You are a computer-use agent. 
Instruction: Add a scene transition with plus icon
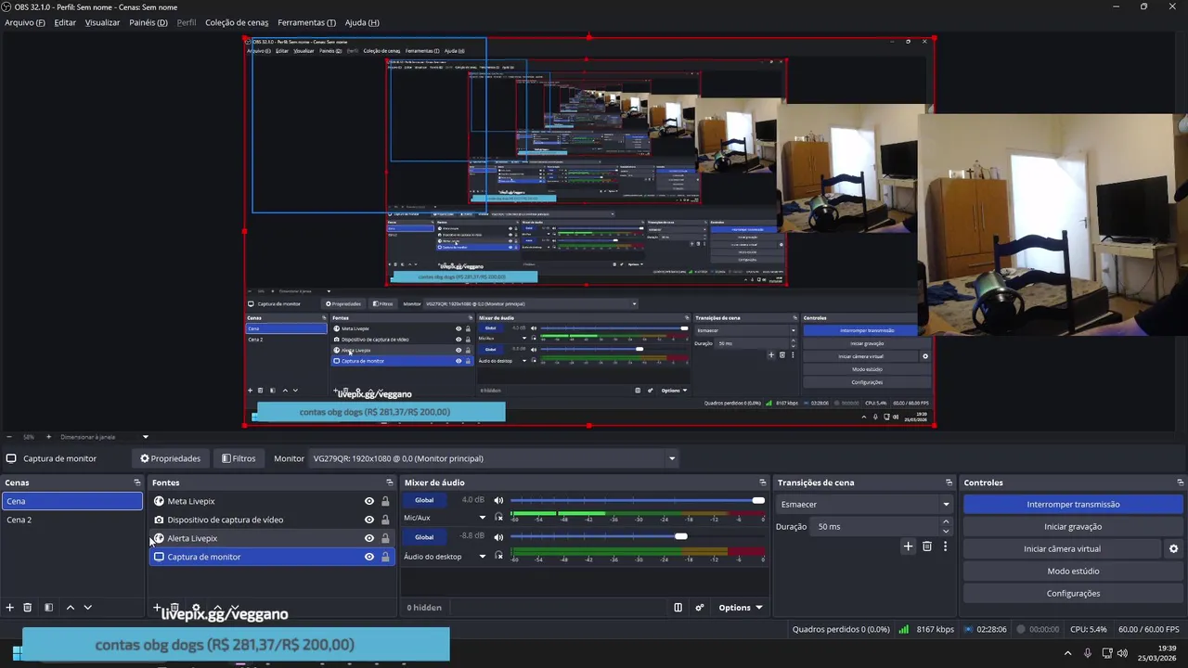[x=908, y=546]
